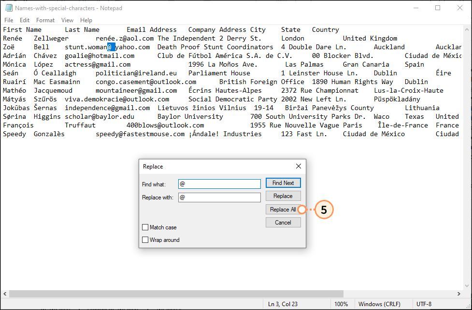
Task: Click the Find what input field
Action: tap(219, 184)
